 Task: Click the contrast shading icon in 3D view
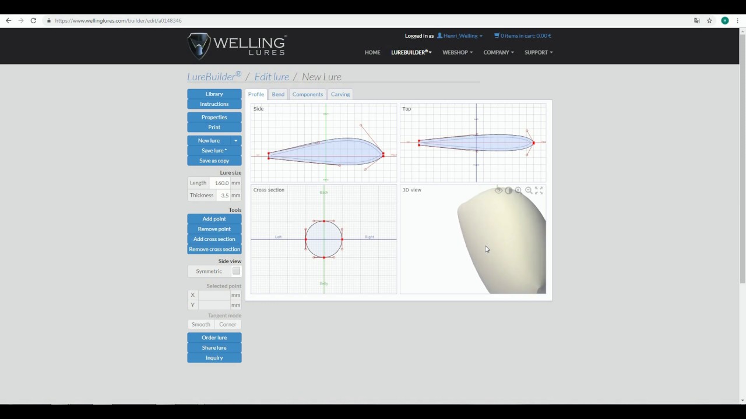508,190
